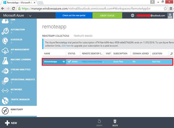Select OPERATIONAL INSIGHTS sidebar label
Viewport: 174px width, 128px height.
point(23,79)
